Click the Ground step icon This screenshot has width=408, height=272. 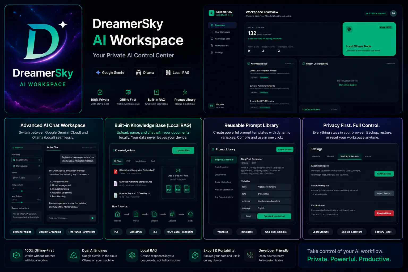[172, 214]
